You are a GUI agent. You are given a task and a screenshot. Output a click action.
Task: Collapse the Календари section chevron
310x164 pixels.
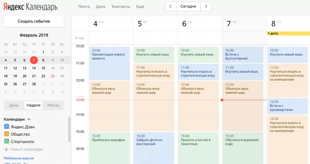[x=29, y=119]
